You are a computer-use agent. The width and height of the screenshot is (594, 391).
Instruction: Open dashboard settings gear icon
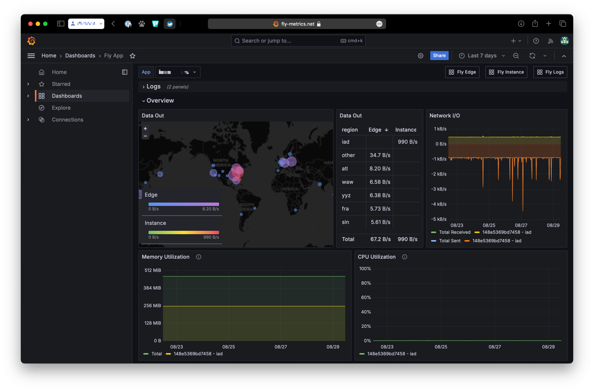click(421, 56)
